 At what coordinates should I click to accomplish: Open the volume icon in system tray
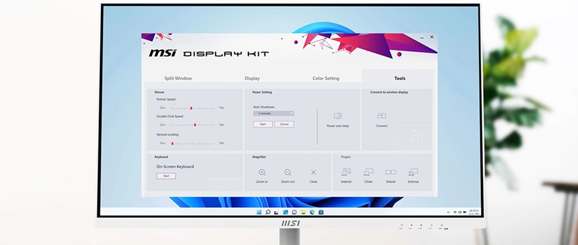[x=460, y=212]
